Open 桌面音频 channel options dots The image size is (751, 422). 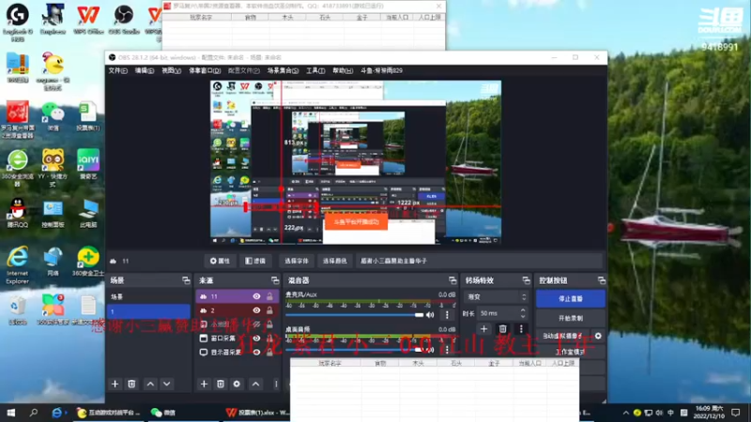[448, 349]
